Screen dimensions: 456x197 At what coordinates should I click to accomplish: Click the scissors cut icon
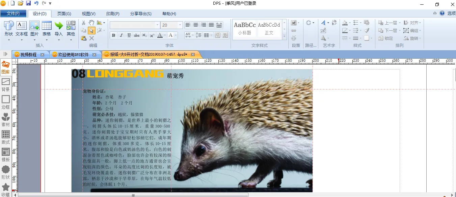(83, 23)
